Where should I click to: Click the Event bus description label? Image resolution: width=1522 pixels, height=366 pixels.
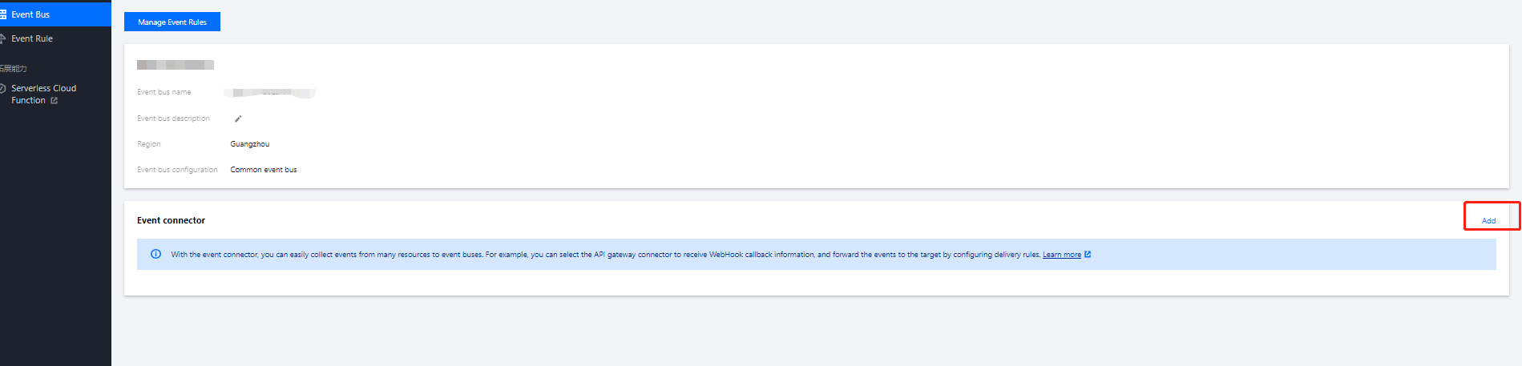pyautogui.click(x=173, y=119)
